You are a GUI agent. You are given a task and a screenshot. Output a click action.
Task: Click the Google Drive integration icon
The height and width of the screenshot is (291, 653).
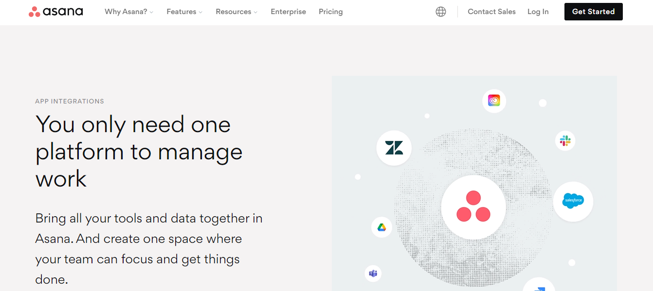(x=381, y=227)
